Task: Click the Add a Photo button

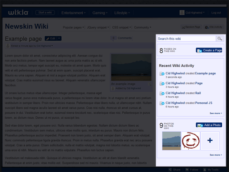Action: (x=209, y=125)
